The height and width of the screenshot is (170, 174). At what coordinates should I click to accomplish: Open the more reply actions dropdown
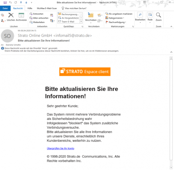click(x=53, y=21)
